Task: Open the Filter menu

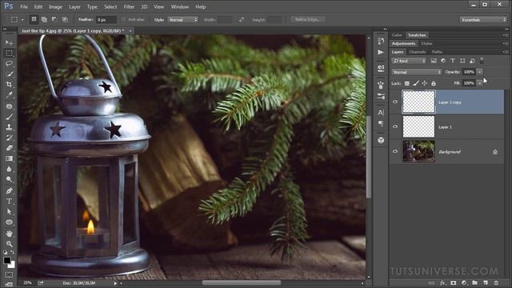Action: [x=129, y=6]
